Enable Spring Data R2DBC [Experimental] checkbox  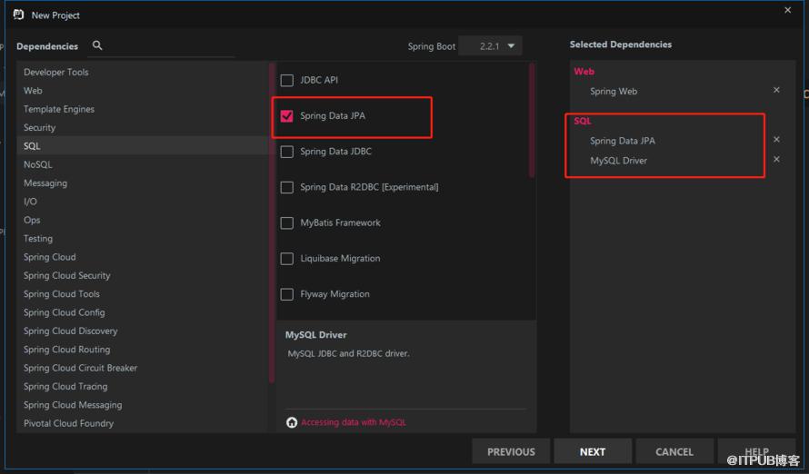[287, 187]
